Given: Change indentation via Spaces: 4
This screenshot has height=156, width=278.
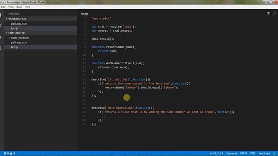Looking at the screenshot, I should click(232, 153).
